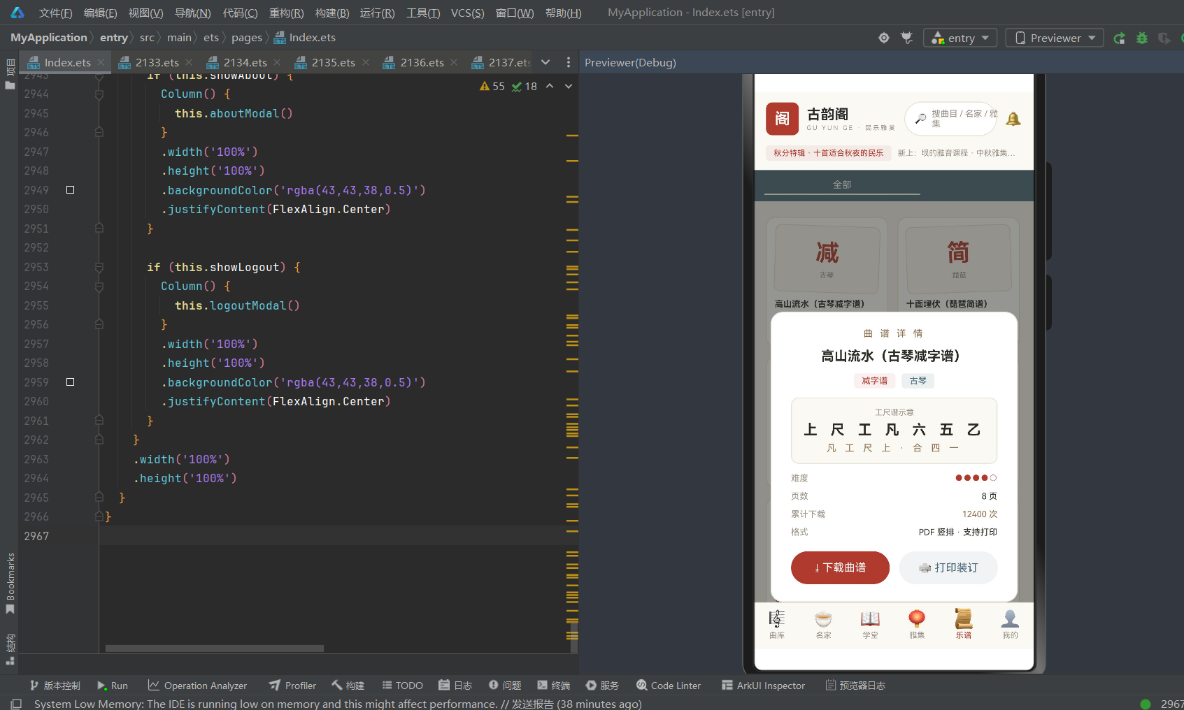Close the 2134.ets tab
1184x710 pixels.
click(x=278, y=62)
